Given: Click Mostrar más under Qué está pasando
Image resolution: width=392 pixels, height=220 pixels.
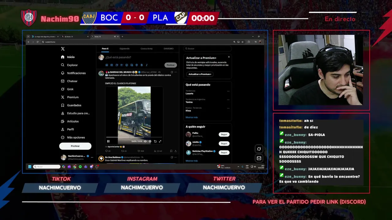Looking at the screenshot, I should pyautogui.click(x=192, y=117).
